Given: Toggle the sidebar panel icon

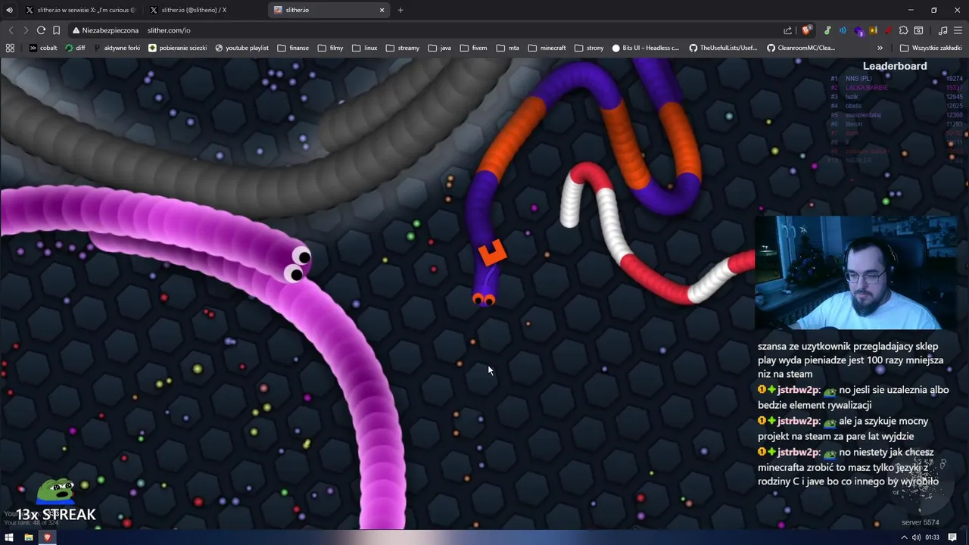Looking at the screenshot, I should [918, 30].
